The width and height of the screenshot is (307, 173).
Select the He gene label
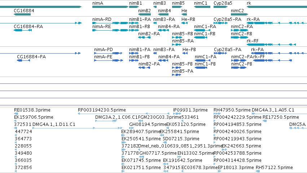(x=184, y=10)
